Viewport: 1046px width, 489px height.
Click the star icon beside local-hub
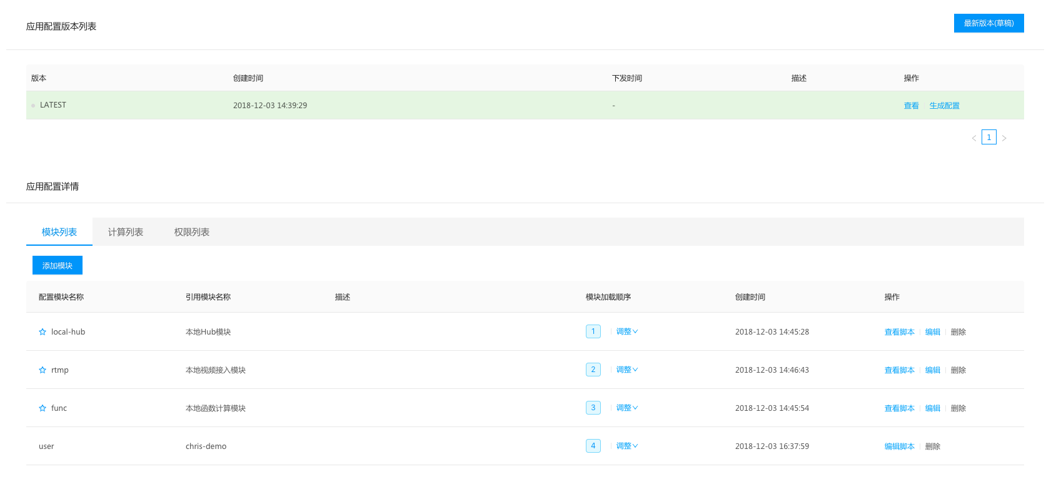pos(43,332)
